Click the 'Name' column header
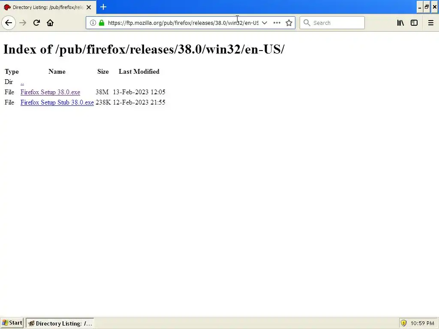This screenshot has height=329, width=439. [57, 72]
